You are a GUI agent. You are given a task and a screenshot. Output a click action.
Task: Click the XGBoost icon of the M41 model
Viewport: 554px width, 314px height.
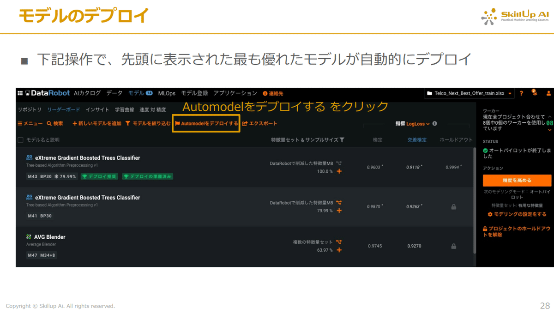[30, 198]
